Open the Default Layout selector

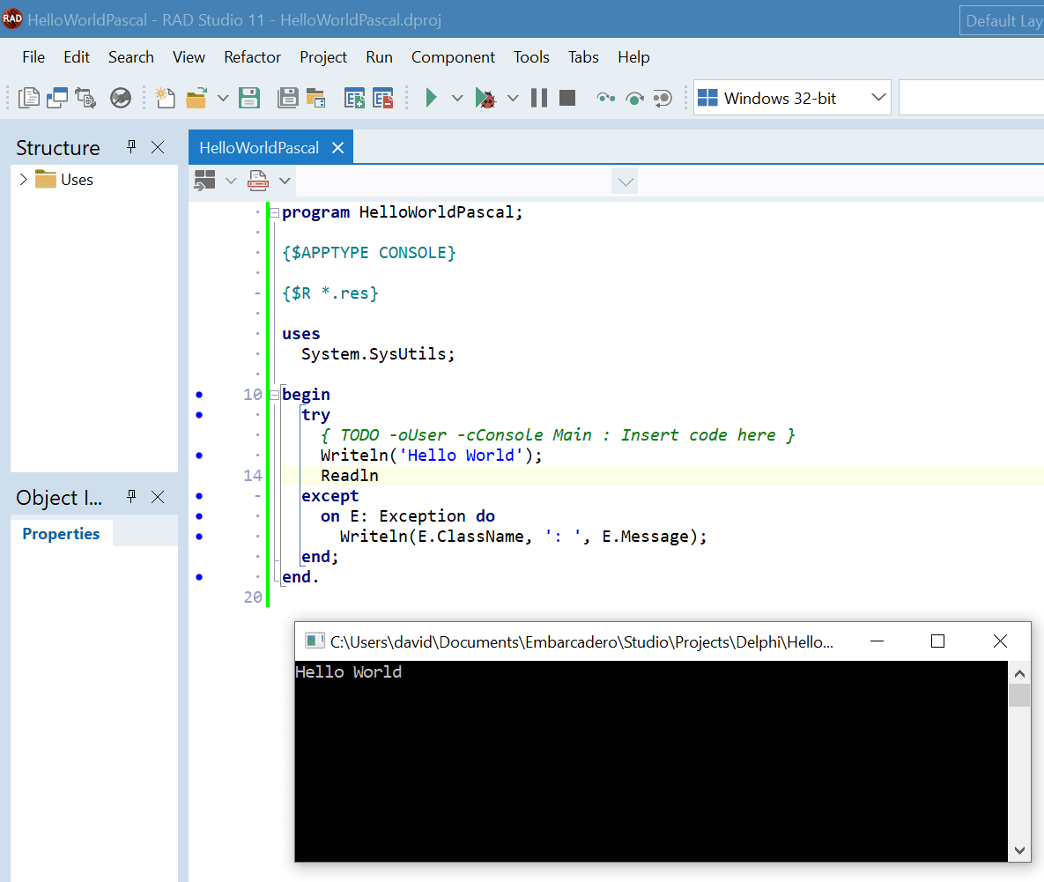1002,20
